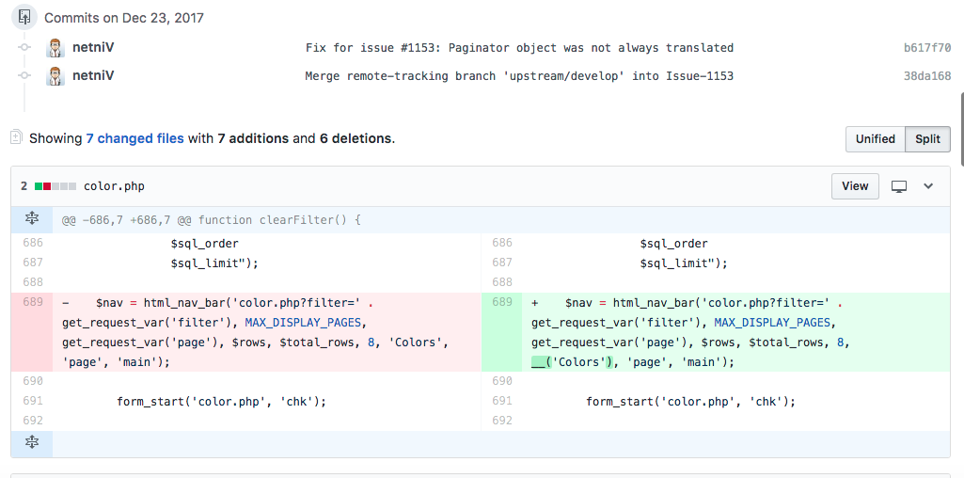The width and height of the screenshot is (964, 478).
Task: Click the "Commits on Dec 23, 2017" heading
Action: (124, 18)
